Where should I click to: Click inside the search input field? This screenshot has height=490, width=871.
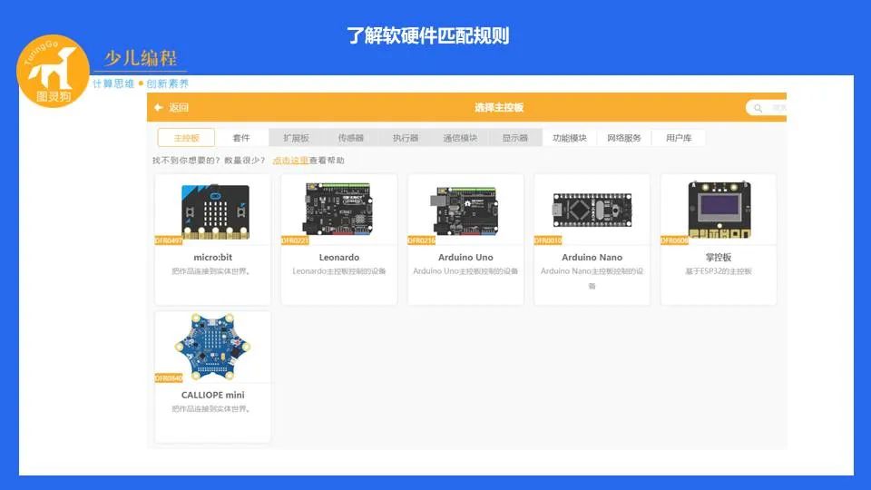(778, 108)
